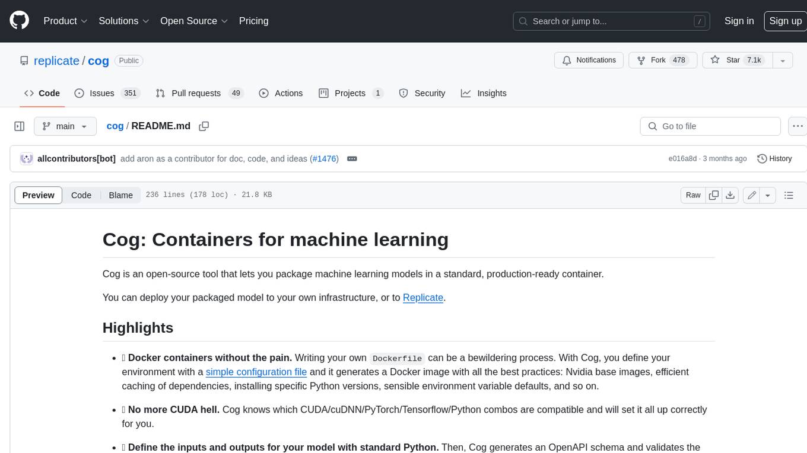Switch to the Actions tab
Viewport: 807px width, 453px height.
[x=281, y=93]
